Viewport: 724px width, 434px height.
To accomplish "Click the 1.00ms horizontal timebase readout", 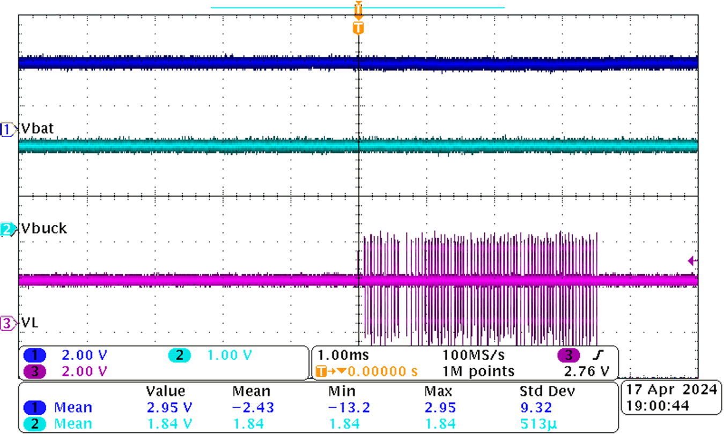I will pos(343,355).
